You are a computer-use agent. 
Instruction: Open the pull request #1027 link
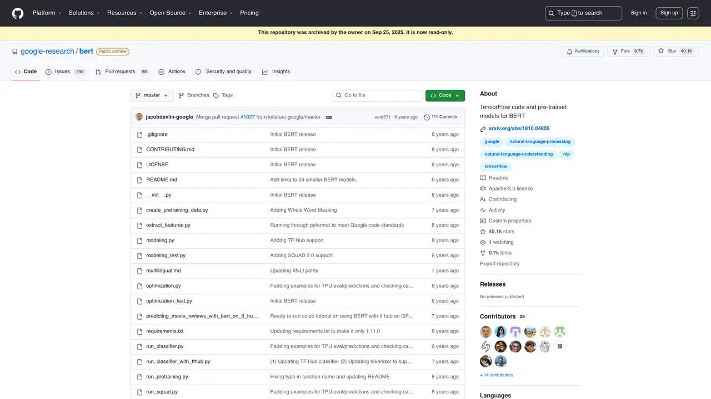point(247,117)
